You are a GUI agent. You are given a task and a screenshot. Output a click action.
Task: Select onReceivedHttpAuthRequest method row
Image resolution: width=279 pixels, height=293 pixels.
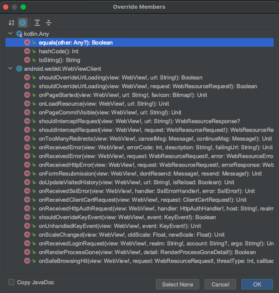coord(139,209)
